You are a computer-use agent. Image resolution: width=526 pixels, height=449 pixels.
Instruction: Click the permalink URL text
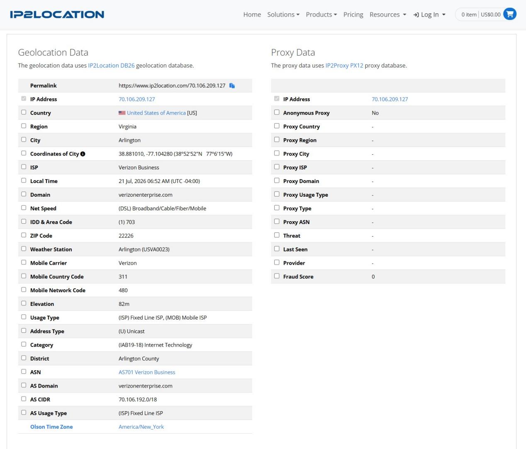pyautogui.click(x=172, y=85)
